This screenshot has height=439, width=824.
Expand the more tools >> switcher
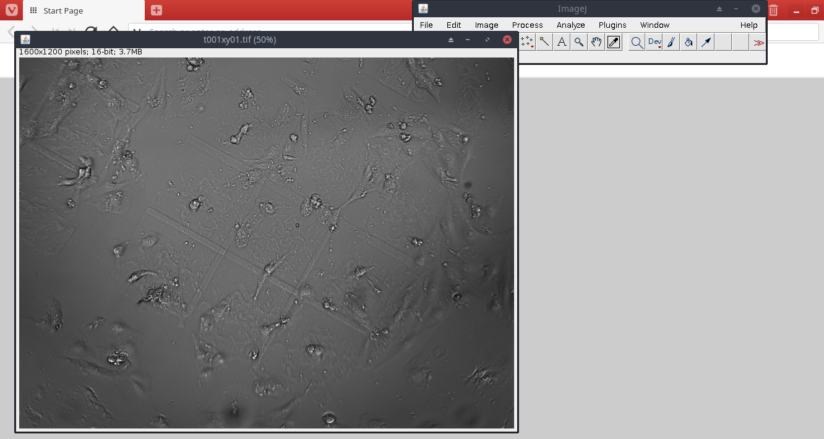(x=758, y=41)
